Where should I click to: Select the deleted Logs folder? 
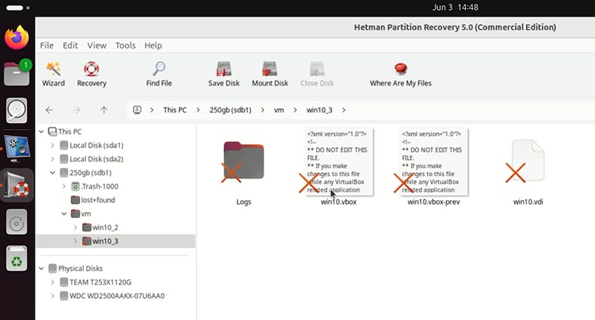click(243, 173)
